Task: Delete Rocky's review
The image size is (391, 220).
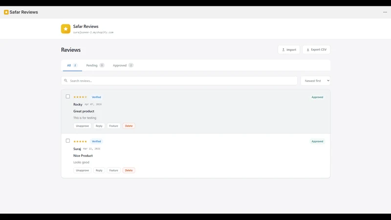Action: [129, 126]
